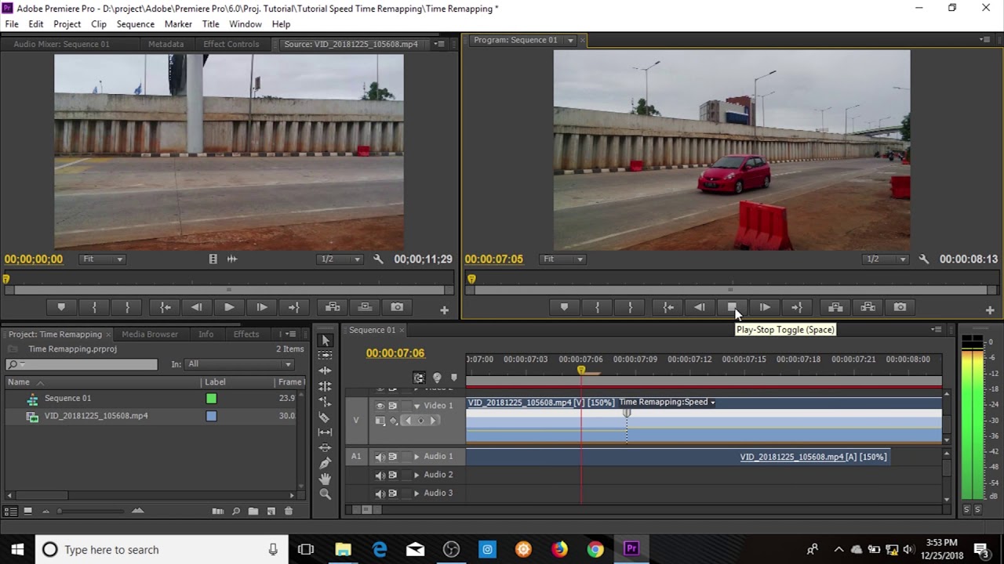Switch Project panel to List View
Screen dimensions: 1004x564
tap(11, 512)
